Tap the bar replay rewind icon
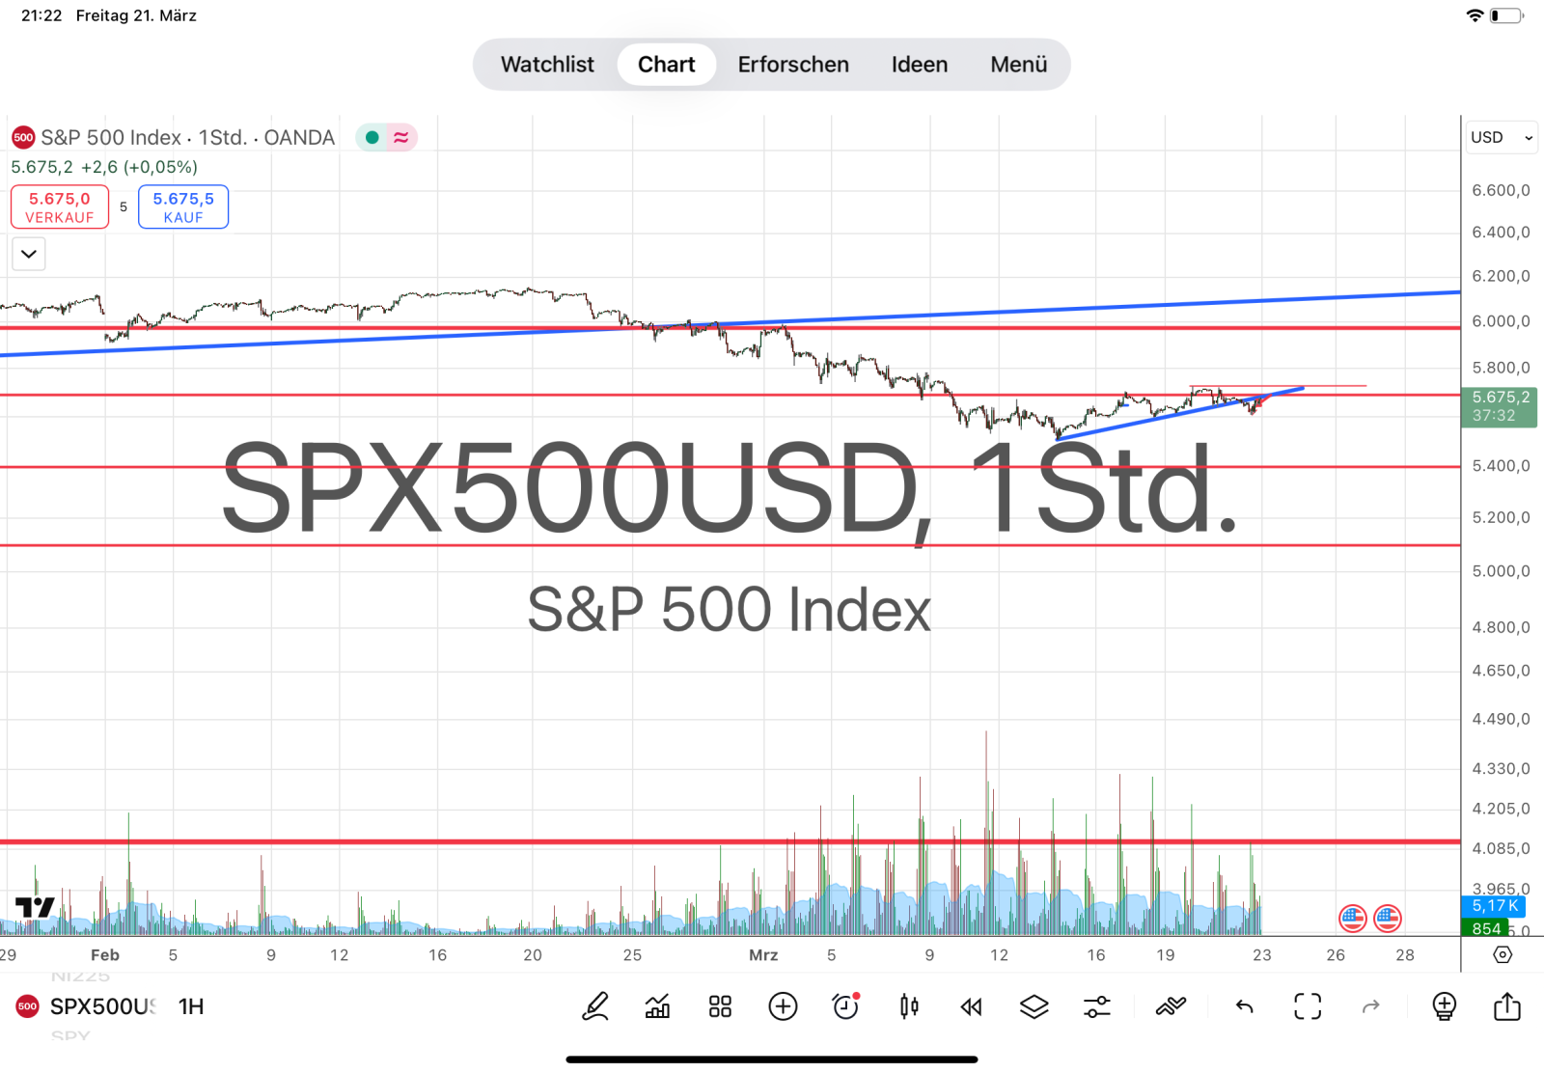Viewport: 1544px width, 1073px height. pos(971,1006)
